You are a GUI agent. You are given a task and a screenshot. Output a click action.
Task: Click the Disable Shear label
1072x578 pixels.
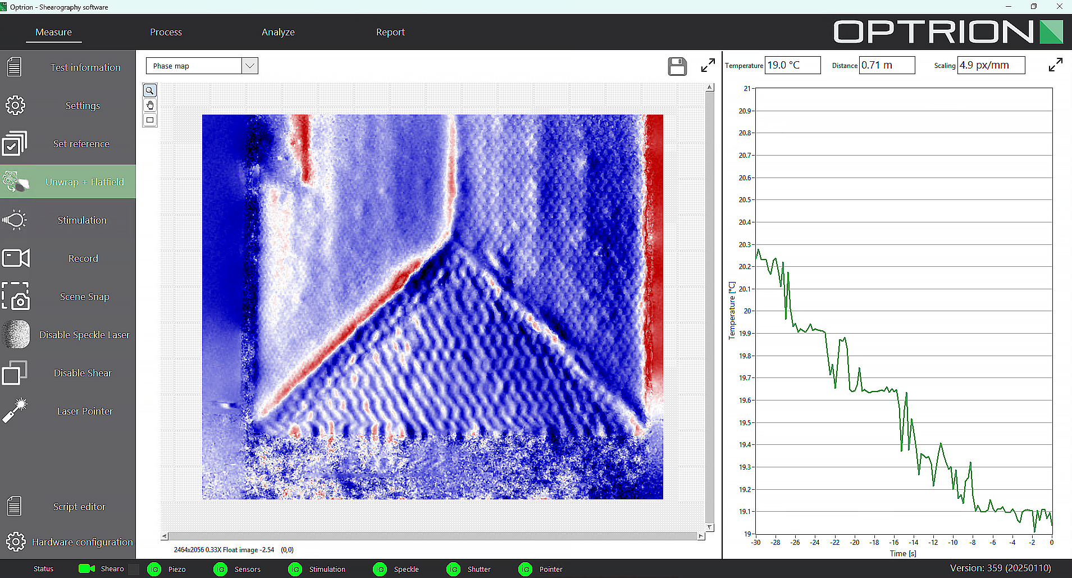point(83,373)
